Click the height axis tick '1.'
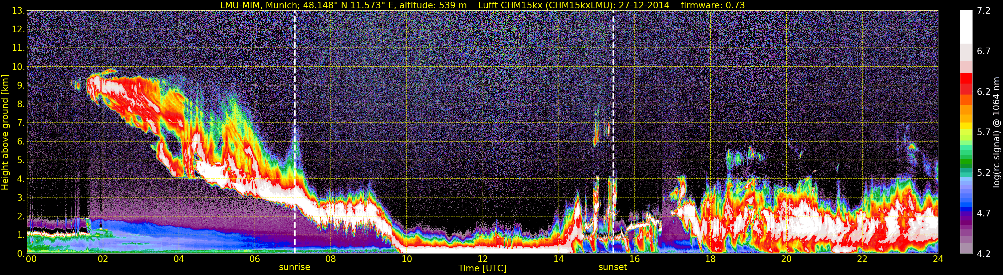This screenshot has height=275, width=1003. click(x=21, y=235)
